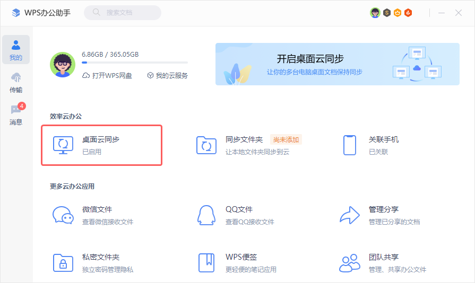The width and height of the screenshot is (475, 283).
Task: Click the cloud storage usage progress bar
Action: 135,63
